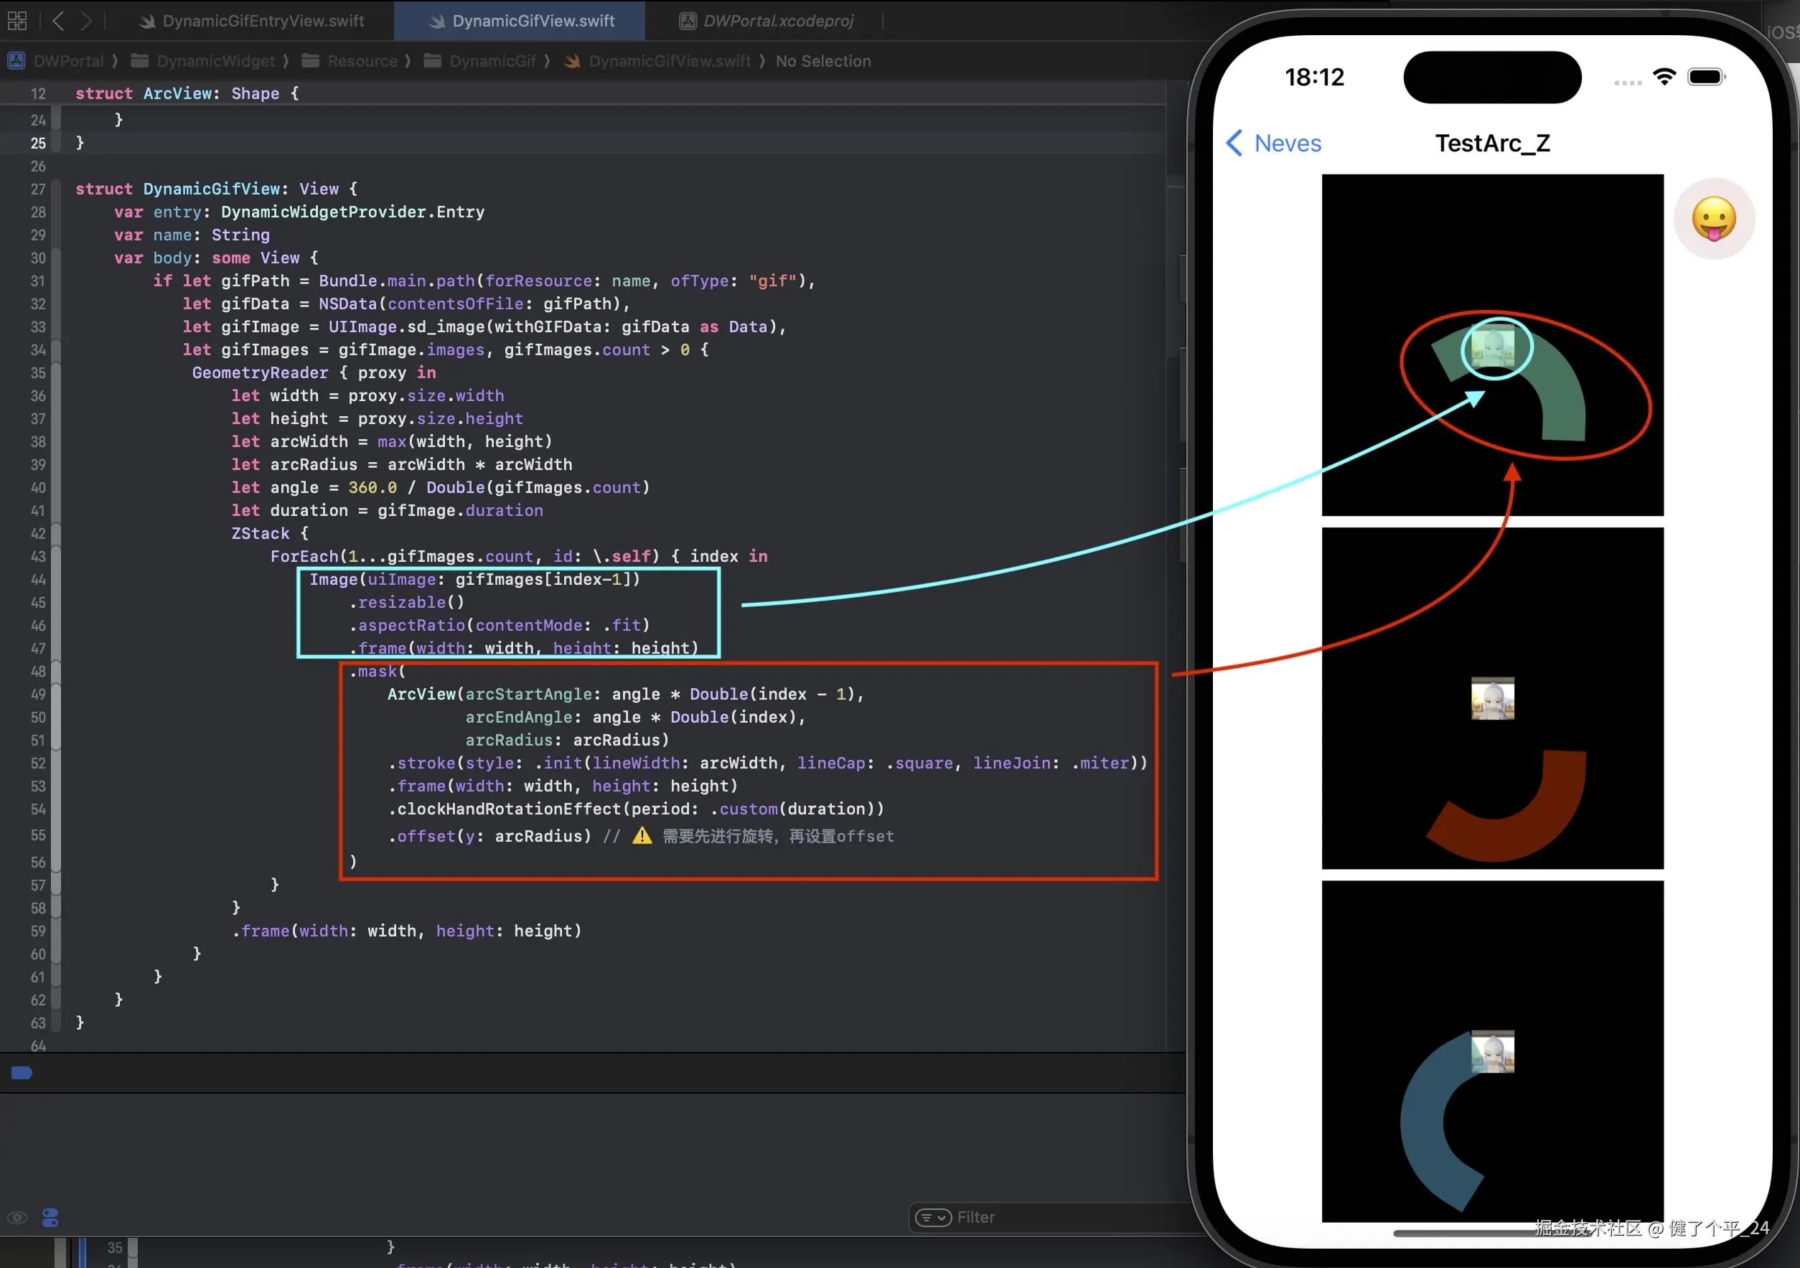This screenshot has height=1268, width=1800.
Task: Tap the Neves back button
Action: 1273,144
